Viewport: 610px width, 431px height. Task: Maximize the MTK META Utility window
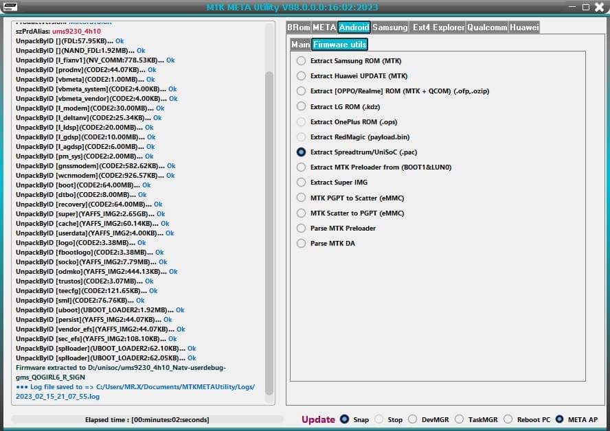(585, 7)
